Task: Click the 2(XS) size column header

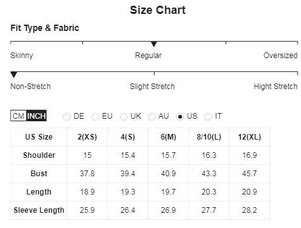Action: pyautogui.click(x=87, y=137)
